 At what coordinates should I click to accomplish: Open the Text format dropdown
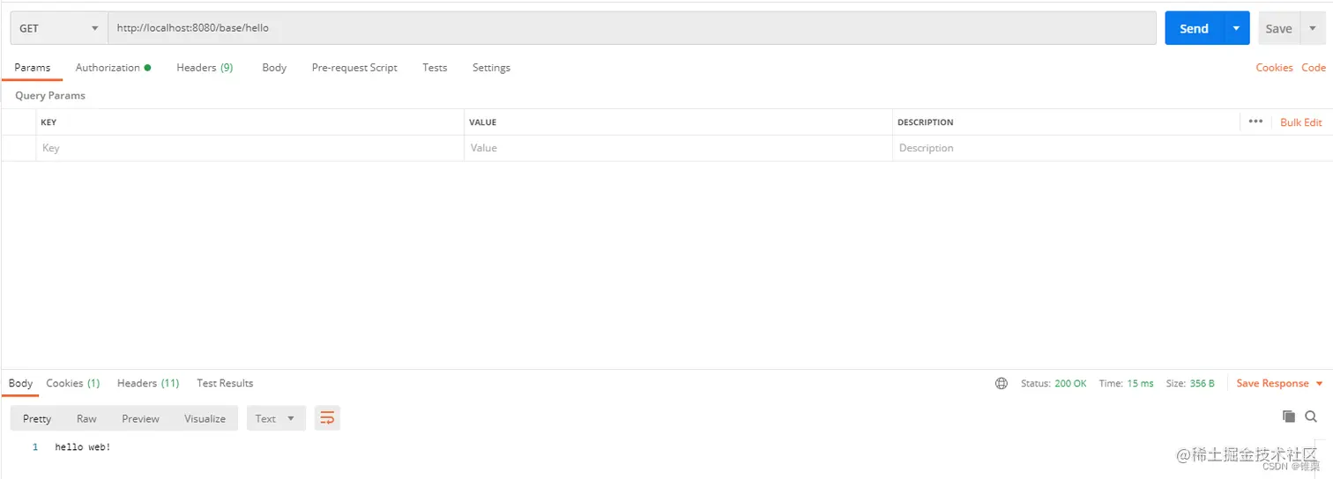point(276,418)
